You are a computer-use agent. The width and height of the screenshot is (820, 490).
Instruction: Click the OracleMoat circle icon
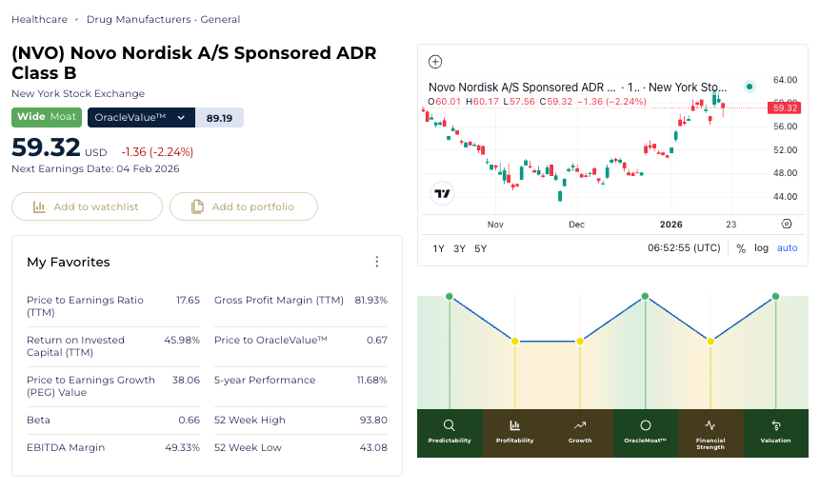coord(645,425)
